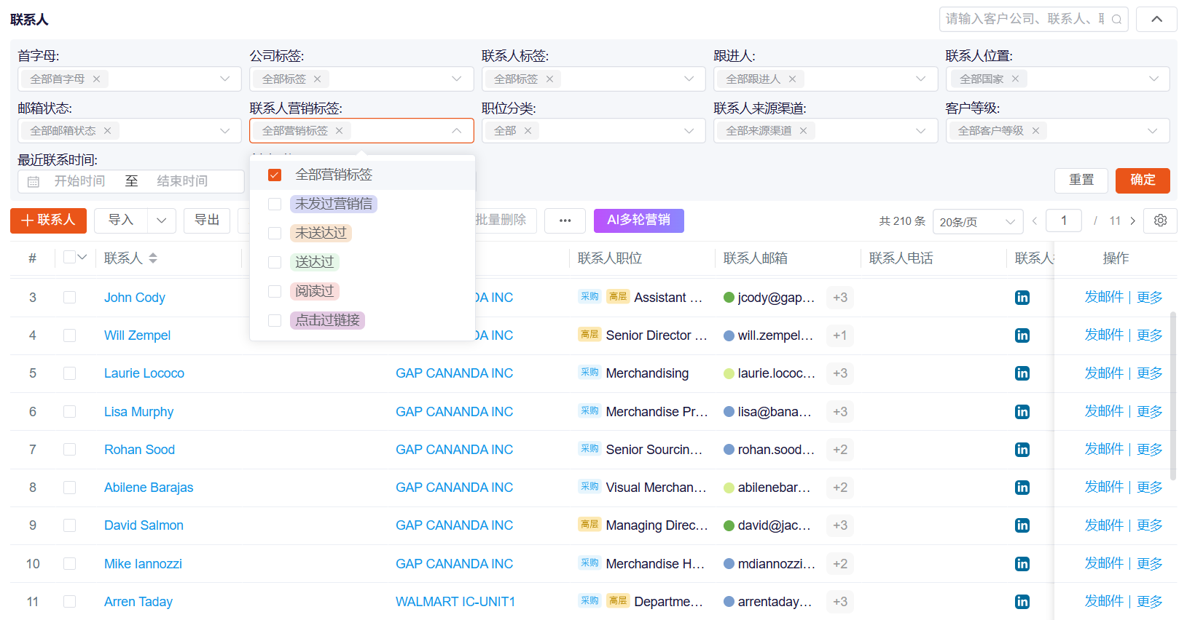Image resolution: width=1187 pixels, height=620 pixels.
Task: Expand the 跟进人 dropdown
Action: coord(920,79)
